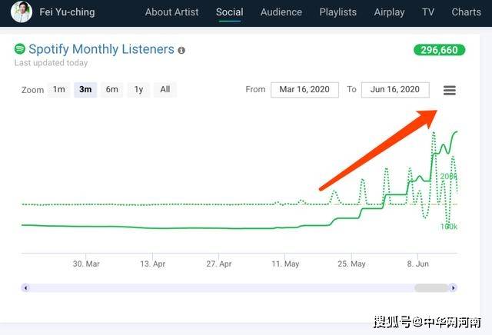Go to the Playlists tab
492x335 pixels.
[338, 12]
